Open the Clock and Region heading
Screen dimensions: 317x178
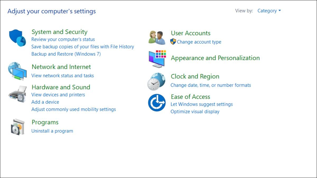click(x=195, y=76)
